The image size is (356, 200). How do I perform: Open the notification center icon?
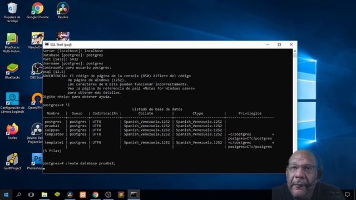347,194
